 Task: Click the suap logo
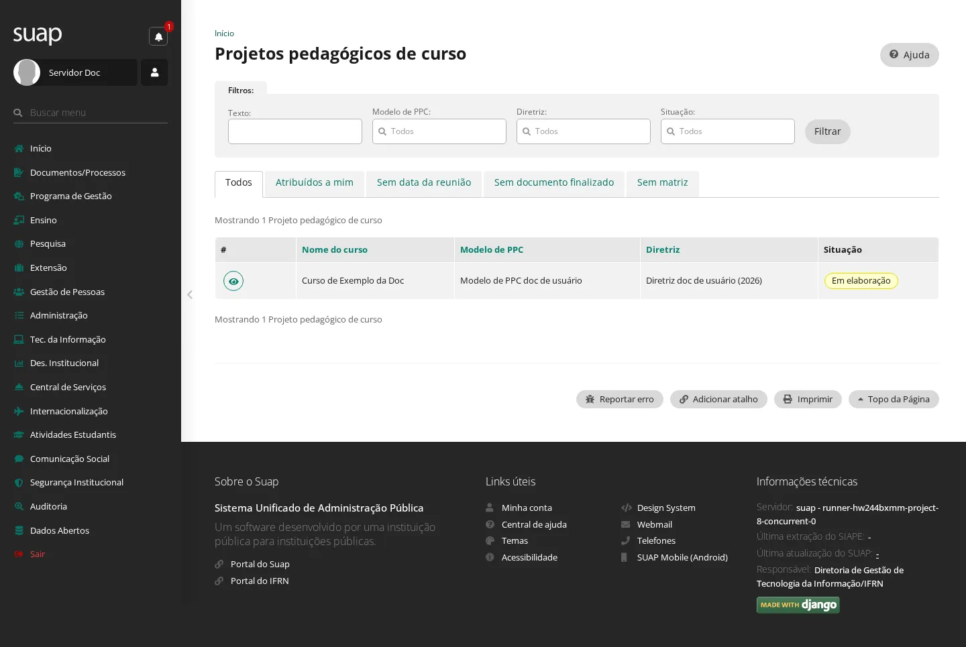38,35
